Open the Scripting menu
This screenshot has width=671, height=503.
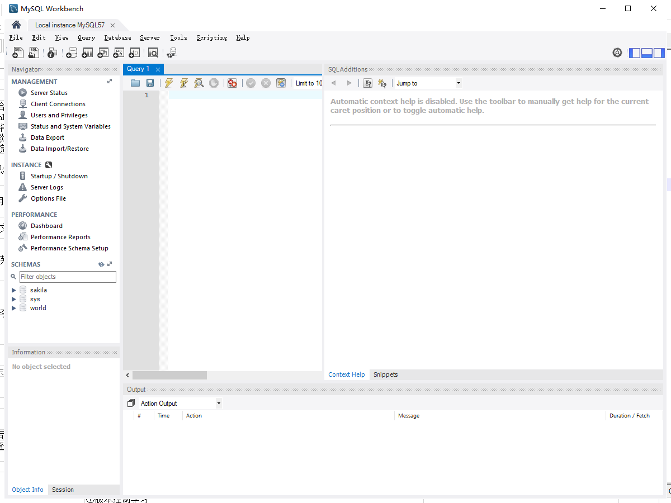[211, 37]
